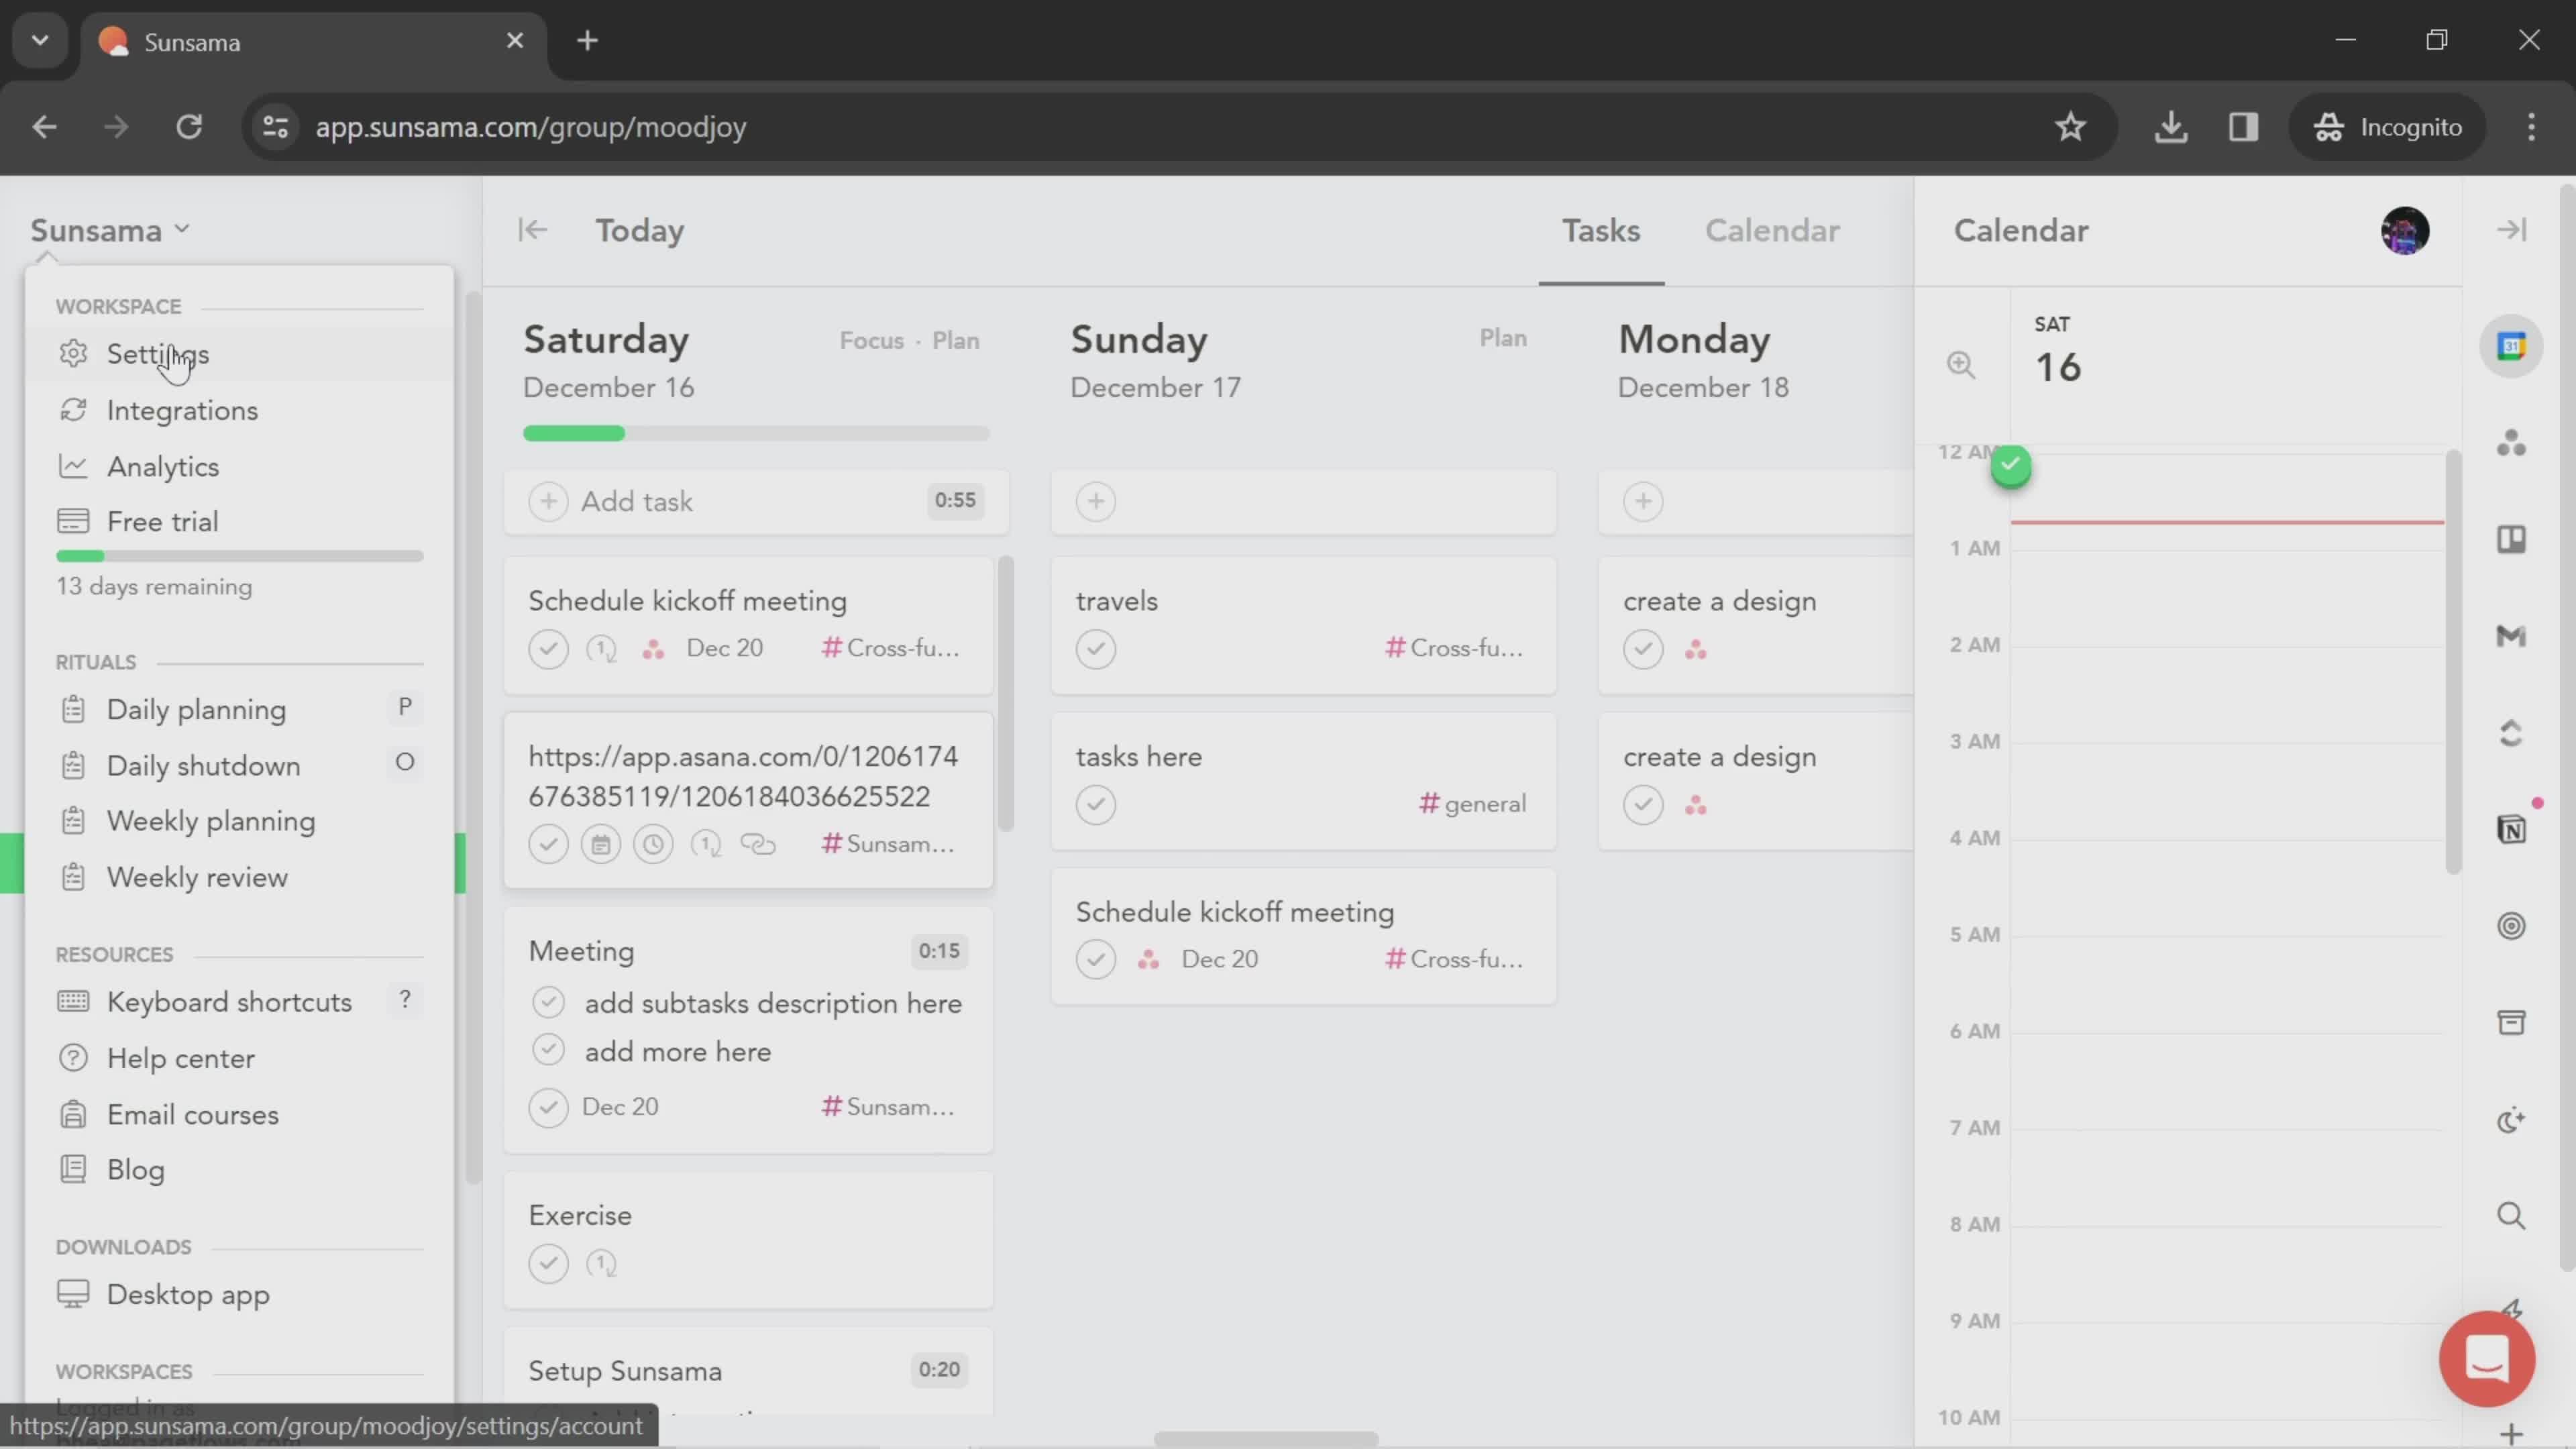Toggle completion checkbox on travels task

coord(1095,646)
